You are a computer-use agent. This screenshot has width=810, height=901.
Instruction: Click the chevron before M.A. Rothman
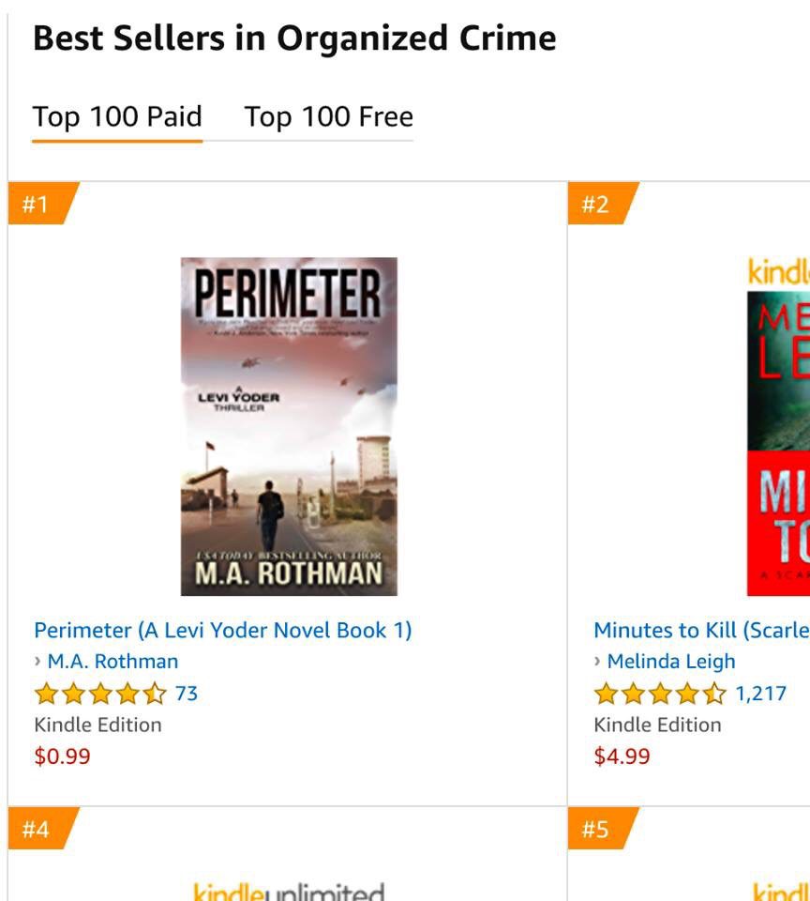click(37, 662)
